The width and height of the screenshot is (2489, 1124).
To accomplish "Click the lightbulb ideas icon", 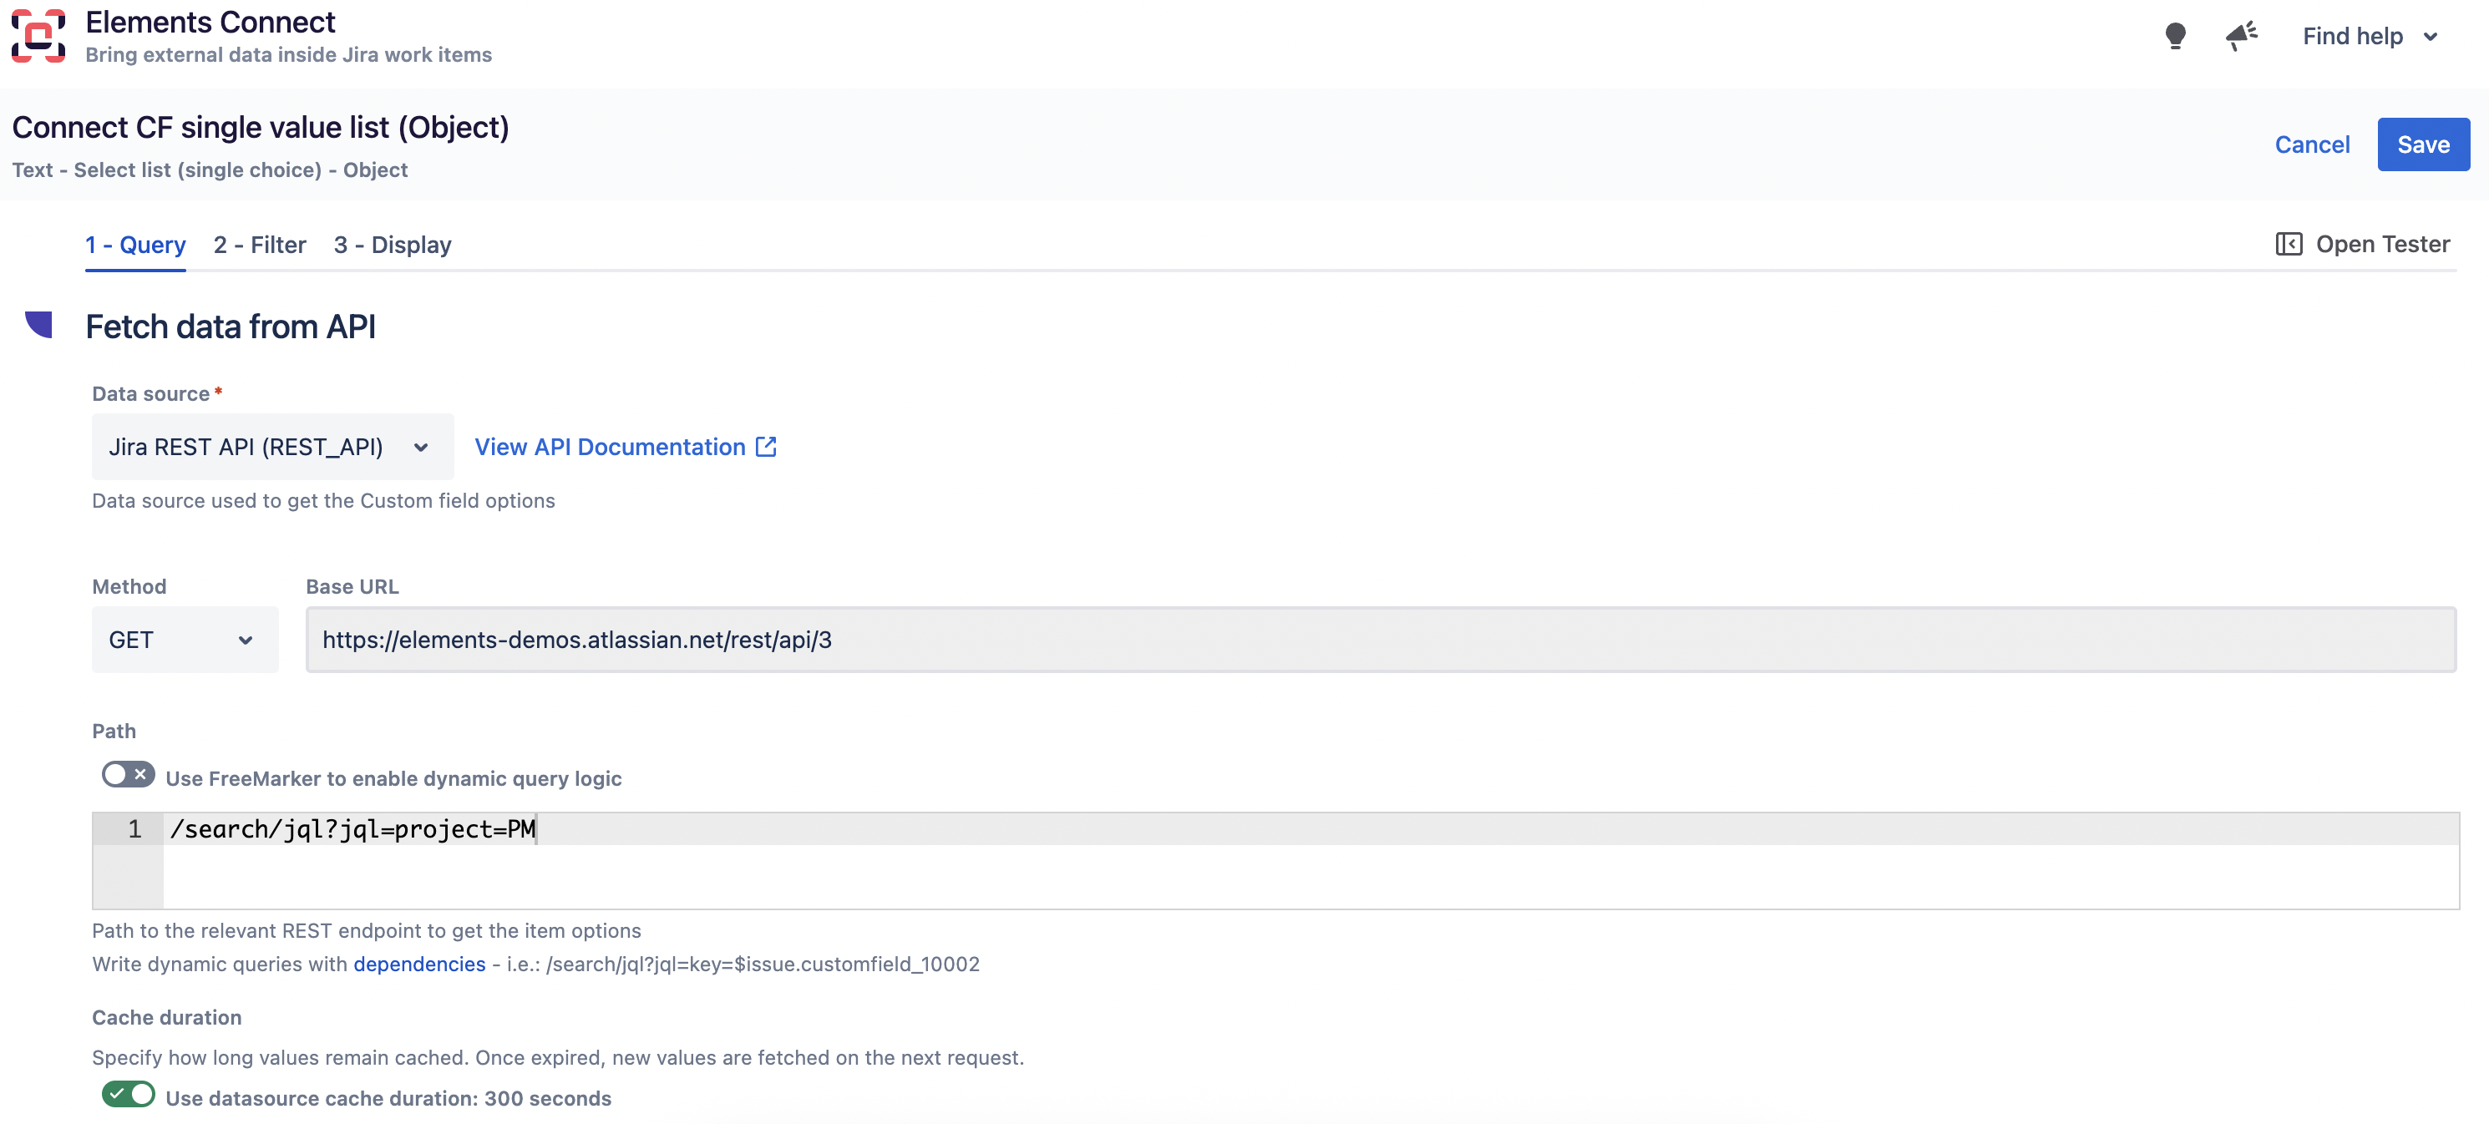I will coord(2175,36).
